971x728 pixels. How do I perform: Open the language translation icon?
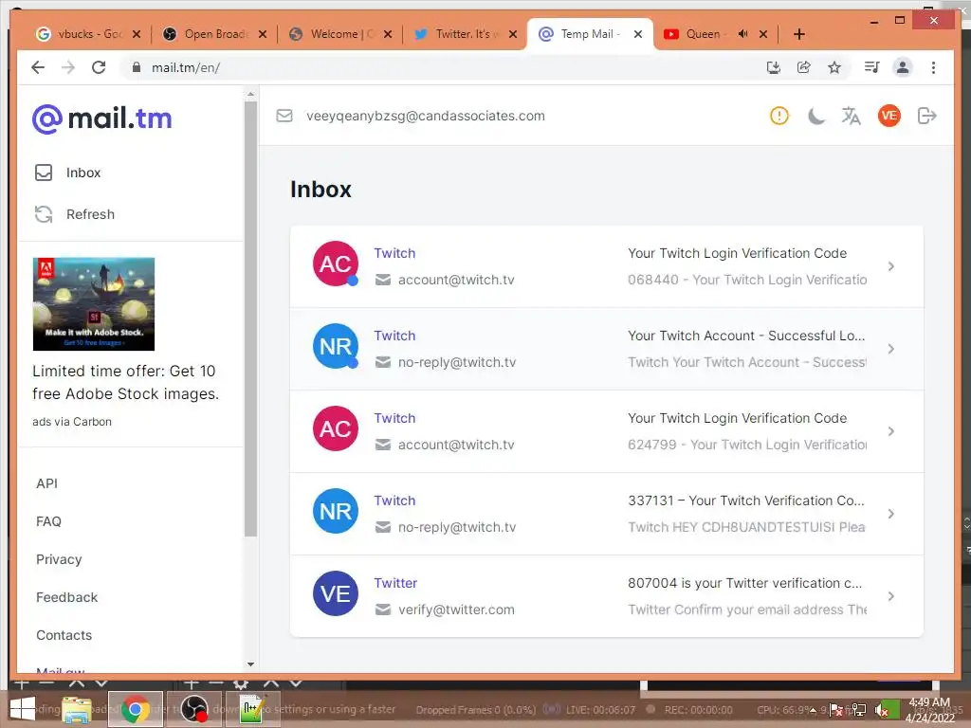point(852,116)
